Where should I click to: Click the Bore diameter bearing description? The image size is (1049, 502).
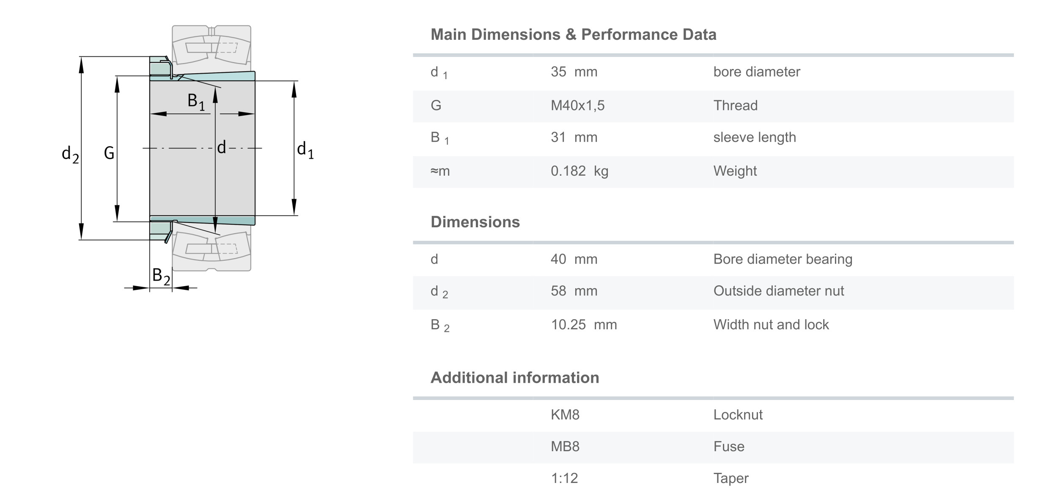783,259
